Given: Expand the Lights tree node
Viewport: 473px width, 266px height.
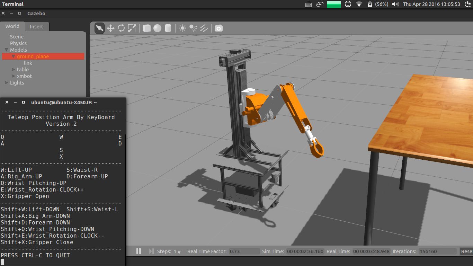Looking at the screenshot, I should pyautogui.click(x=7, y=83).
